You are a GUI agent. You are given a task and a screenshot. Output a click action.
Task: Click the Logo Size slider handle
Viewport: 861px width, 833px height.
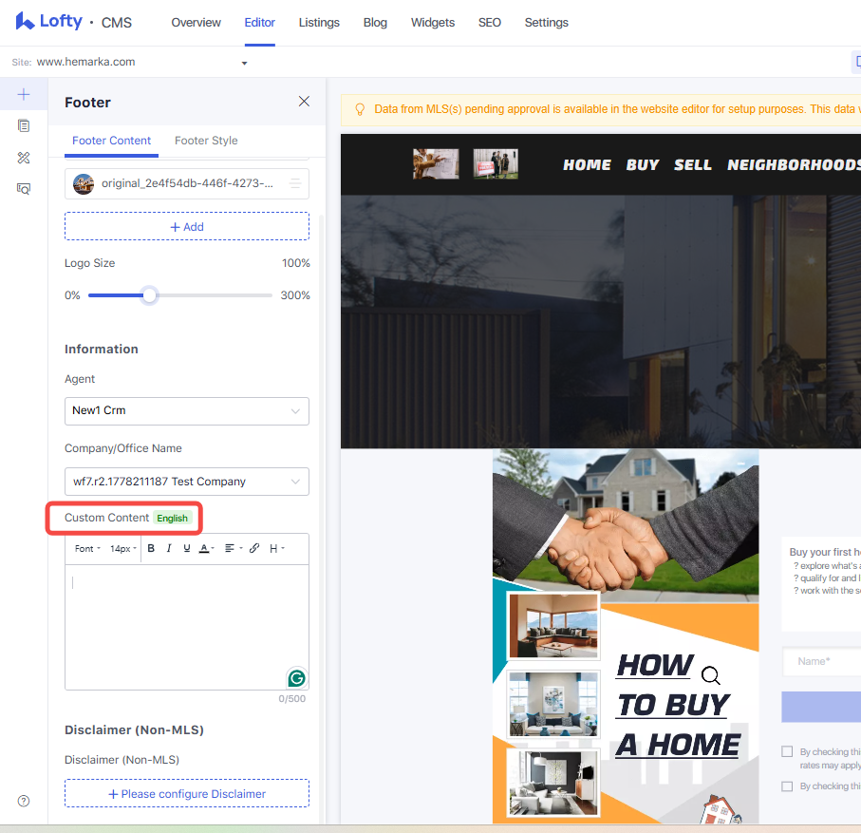coord(149,295)
